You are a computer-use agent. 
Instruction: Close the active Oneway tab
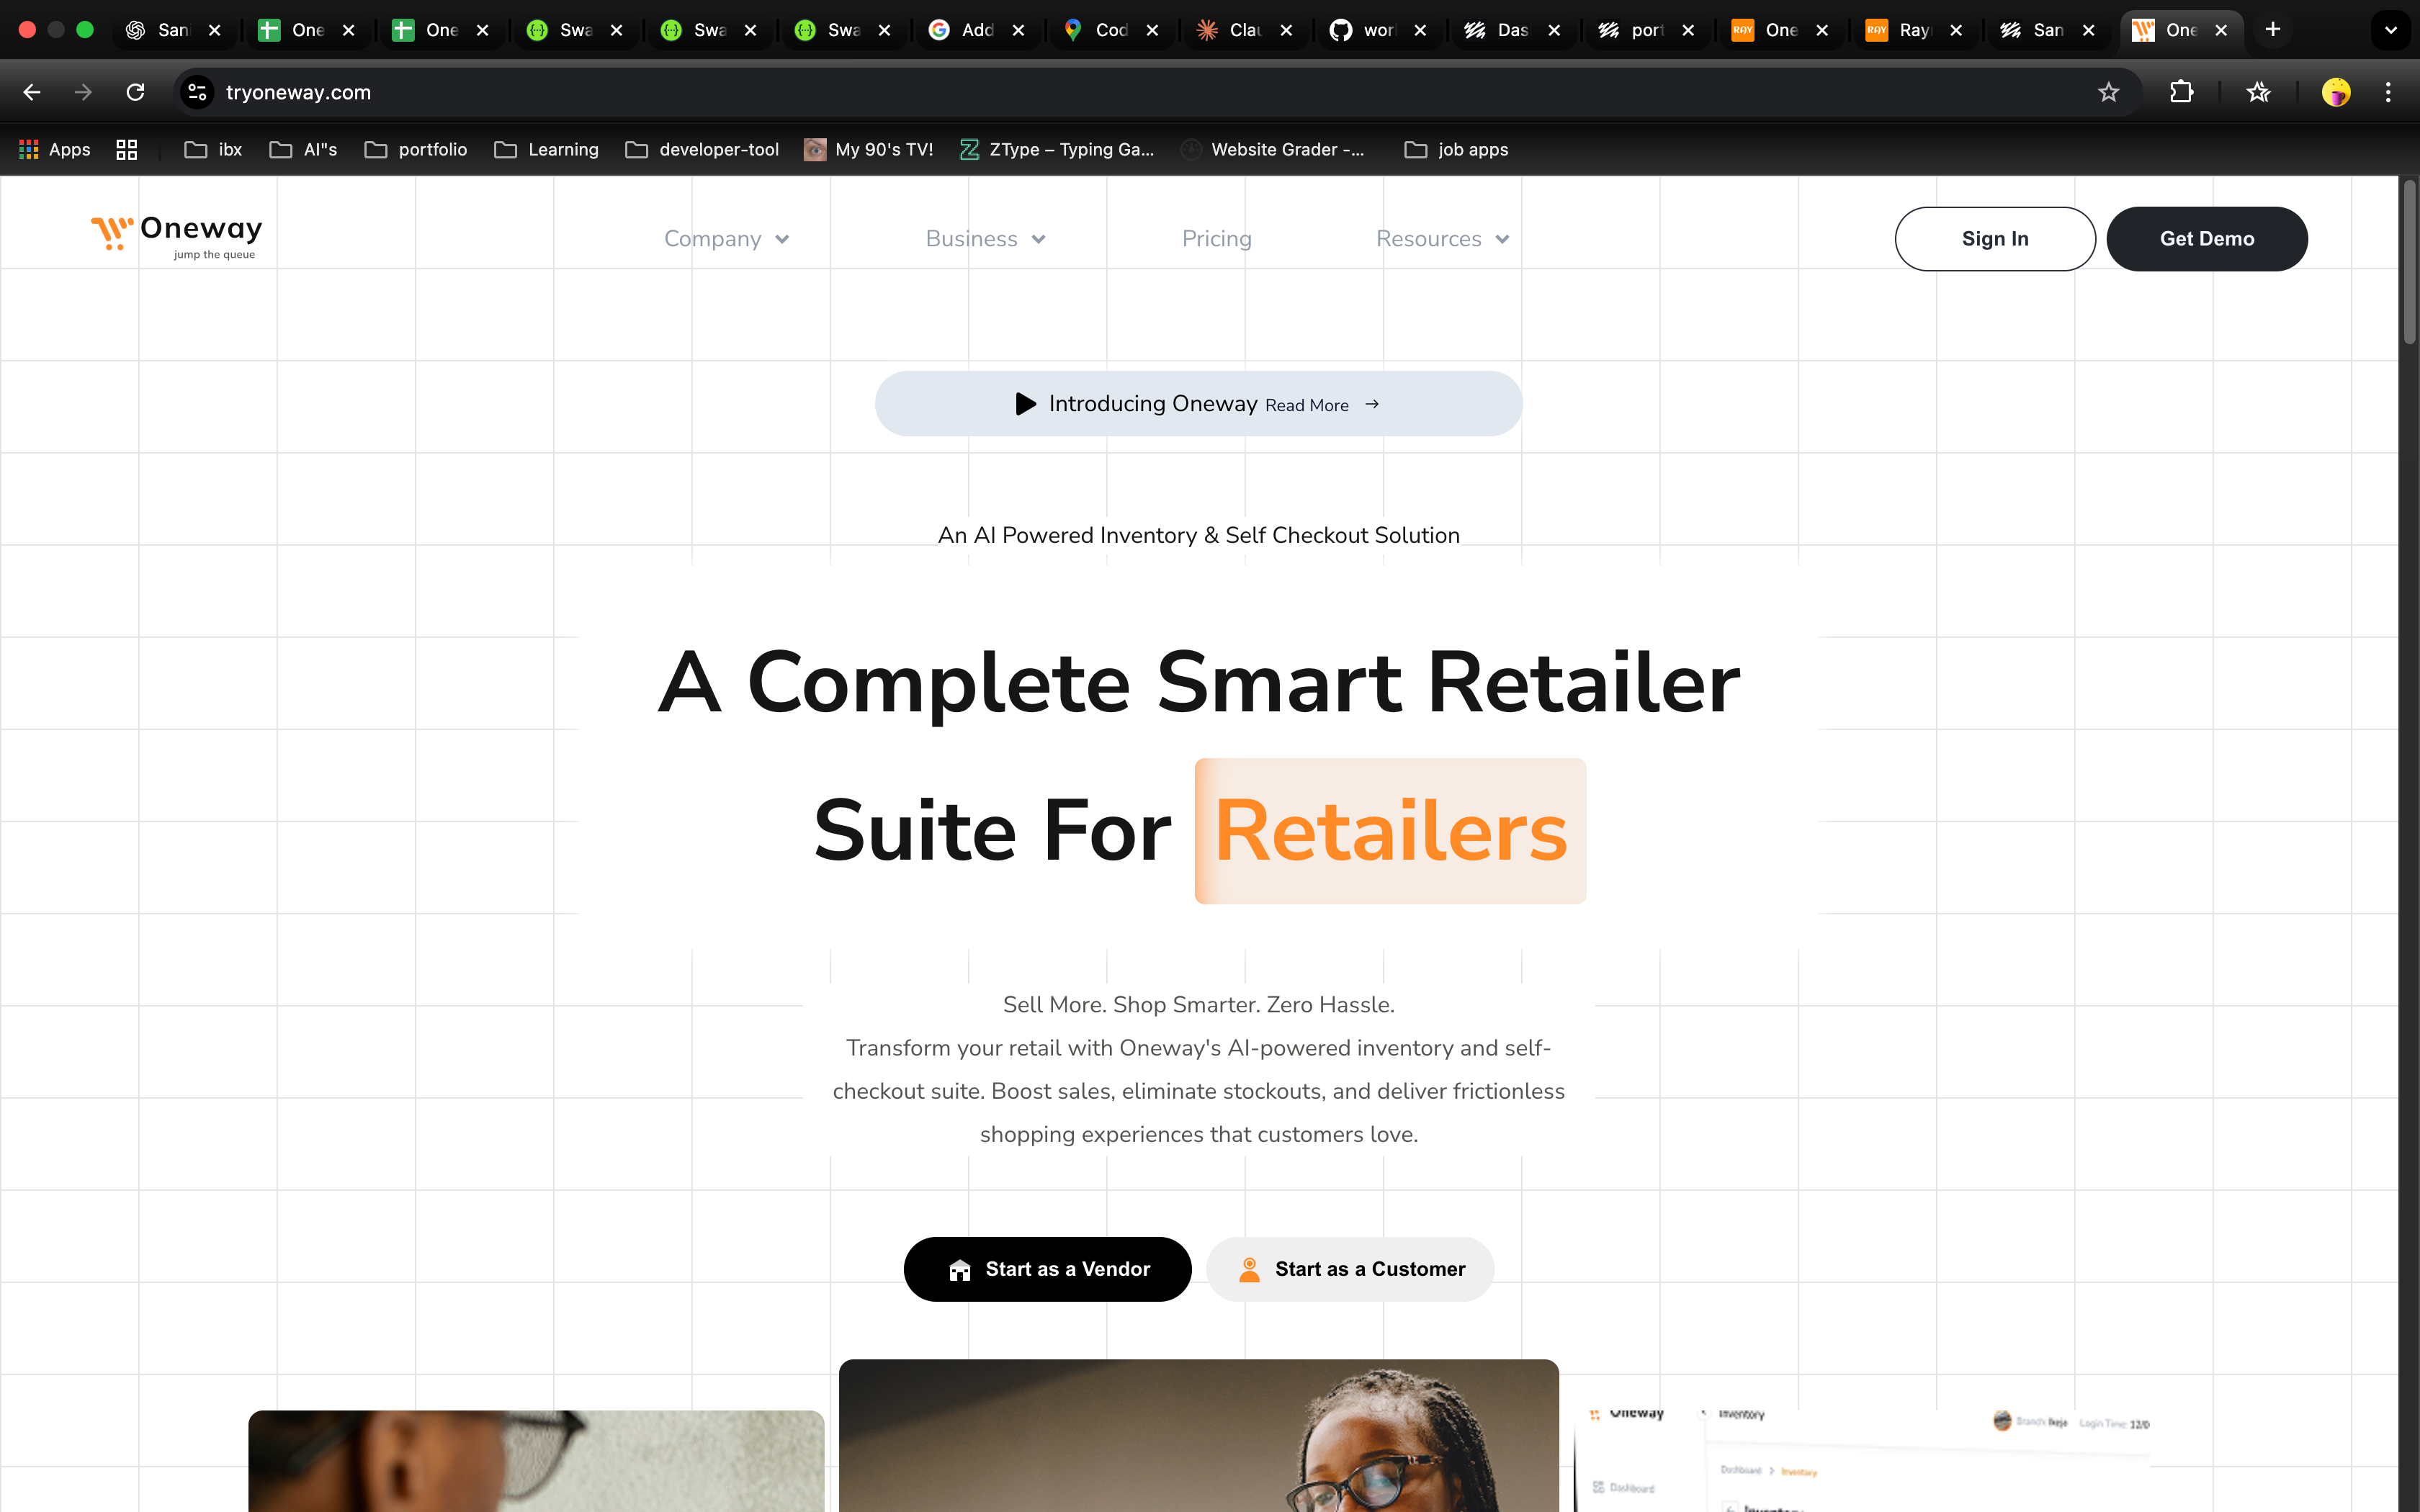(2221, 30)
